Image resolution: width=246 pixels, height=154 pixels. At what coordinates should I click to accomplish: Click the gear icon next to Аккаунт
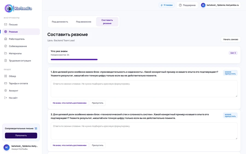click(x=6, y=91)
